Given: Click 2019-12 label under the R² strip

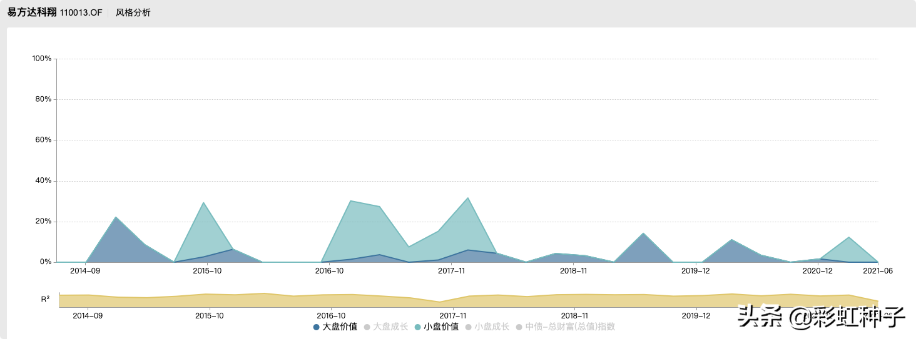Looking at the screenshot, I should coord(696,316).
